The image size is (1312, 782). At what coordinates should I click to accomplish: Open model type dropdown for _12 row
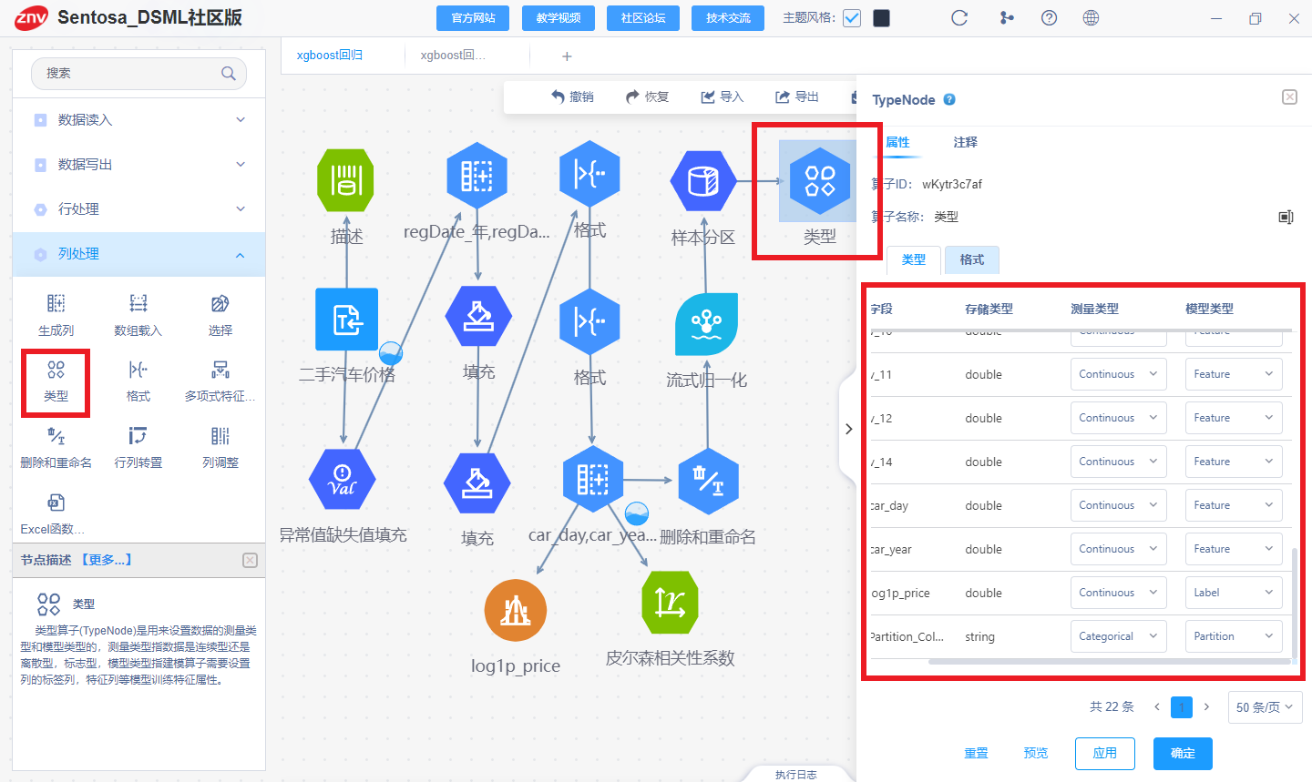pyautogui.click(x=1234, y=418)
